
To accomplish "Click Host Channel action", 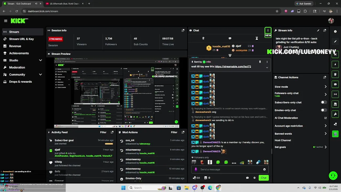I will 283,140.
